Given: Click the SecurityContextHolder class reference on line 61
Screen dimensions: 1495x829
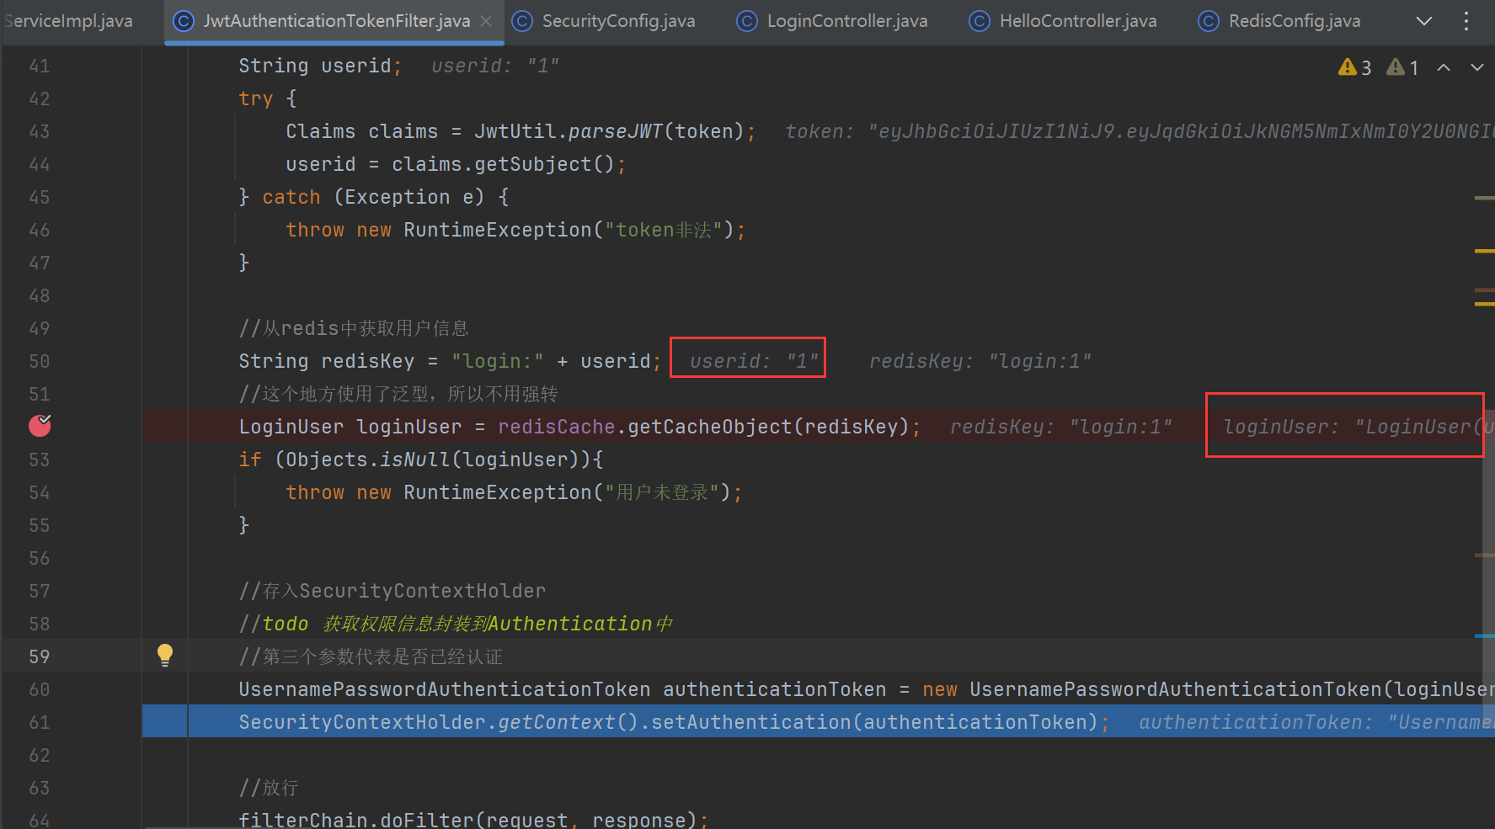Looking at the screenshot, I should [x=362, y=722].
